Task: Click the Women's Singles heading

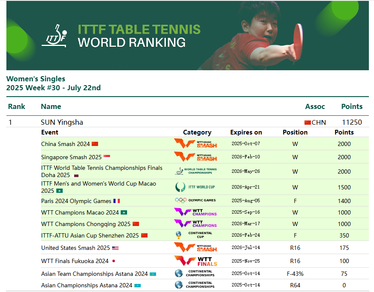Action: coord(35,79)
